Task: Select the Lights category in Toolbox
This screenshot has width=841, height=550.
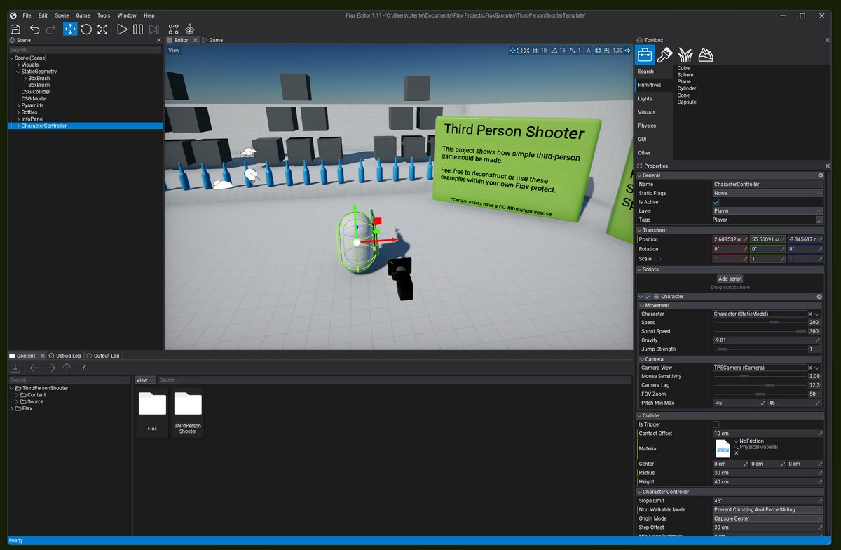Action: coord(653,99)
